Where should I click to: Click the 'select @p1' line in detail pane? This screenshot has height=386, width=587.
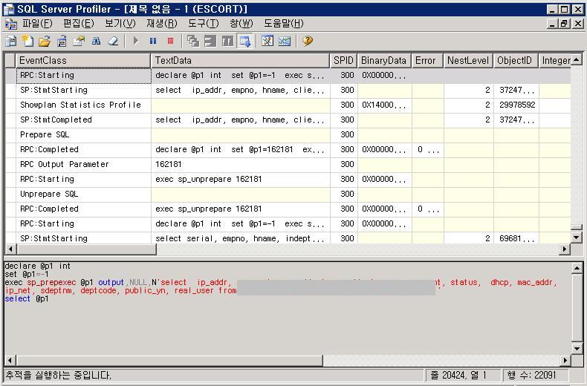pos(27,299)
